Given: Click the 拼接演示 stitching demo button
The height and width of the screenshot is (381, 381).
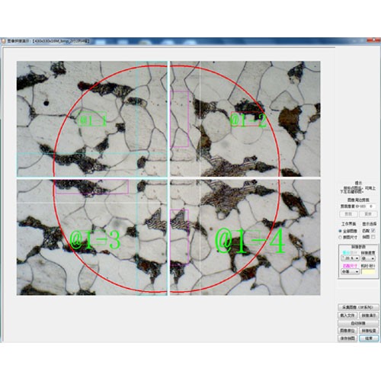Looking at the screenshot, I should coord(369,315).
